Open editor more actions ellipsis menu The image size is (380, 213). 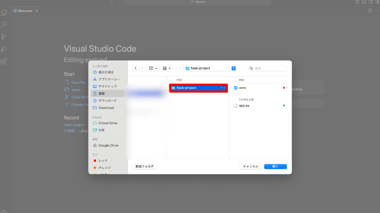click(377, 11)
